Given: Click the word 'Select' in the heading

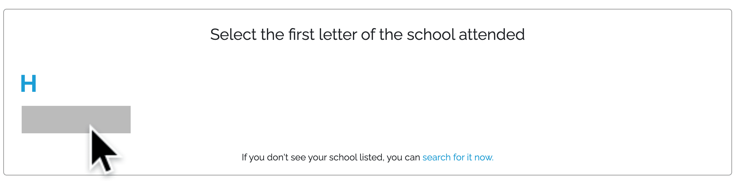Looking at the screenshot, I should 233,35.
